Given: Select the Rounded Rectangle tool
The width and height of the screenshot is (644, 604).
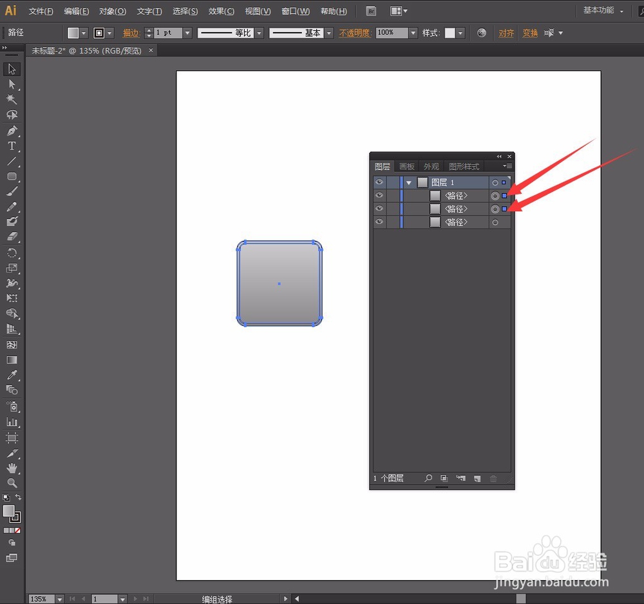Looking at the screenshot, I should pos(12,176).
